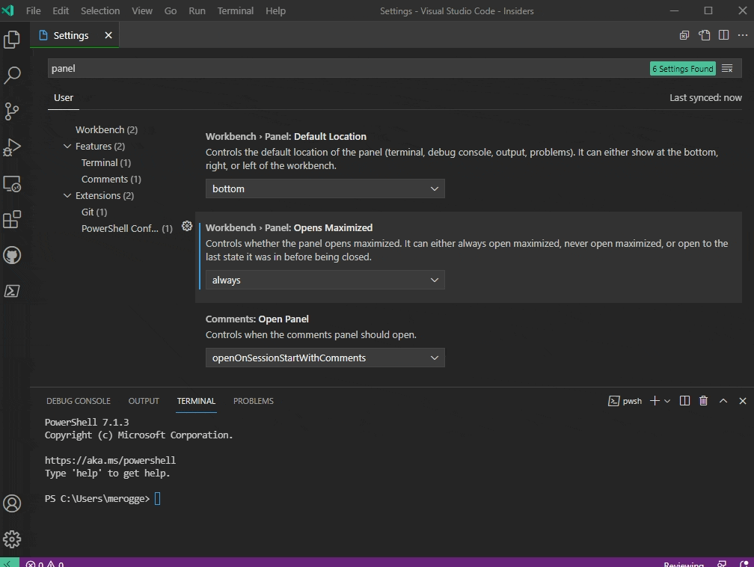This screenshot has width=754, height=567.
Task: Kill the terminal using the trash icon
Action: [703, 400]
